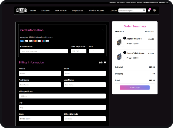Click the Place order button
Viewport: 173px width, 128px height.
pyautogui.click(x=135, y=87)
